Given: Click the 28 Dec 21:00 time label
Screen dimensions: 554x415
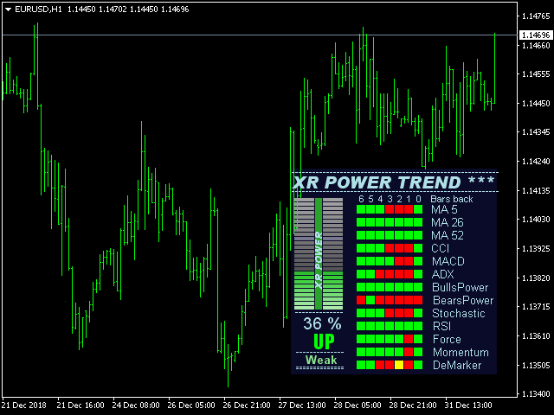Looking at the screenshot, I should click(413, 405).
